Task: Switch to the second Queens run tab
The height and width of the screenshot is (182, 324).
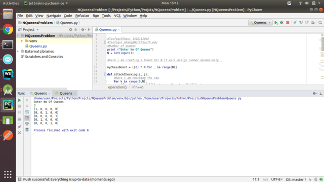Action: [66, 94]
